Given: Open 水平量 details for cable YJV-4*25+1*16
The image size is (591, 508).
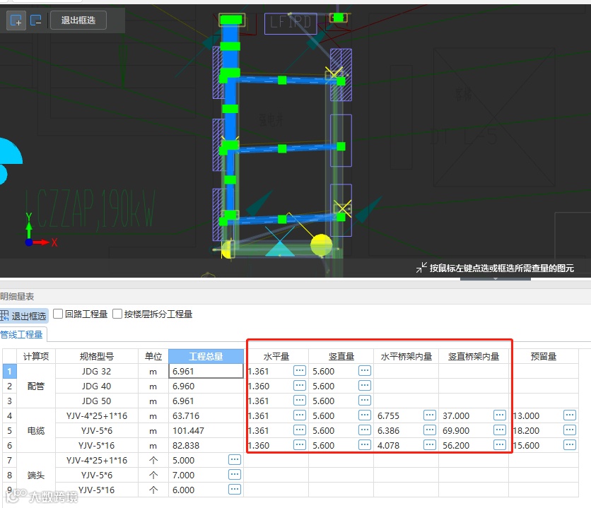Looking at the screenshot, I should (x=300, y=415).
